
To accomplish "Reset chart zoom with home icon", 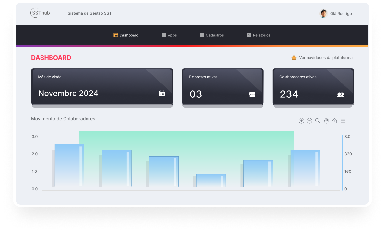I will pyautogui.click(x=335, y=121).
